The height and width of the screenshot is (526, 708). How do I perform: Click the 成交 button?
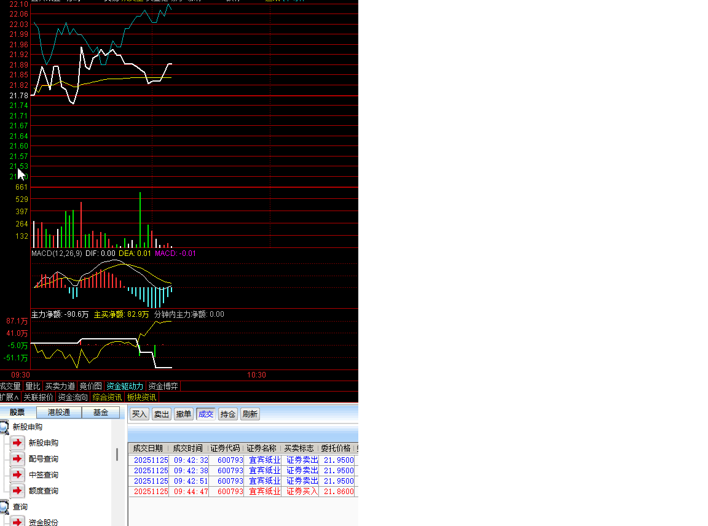(205, 414)
